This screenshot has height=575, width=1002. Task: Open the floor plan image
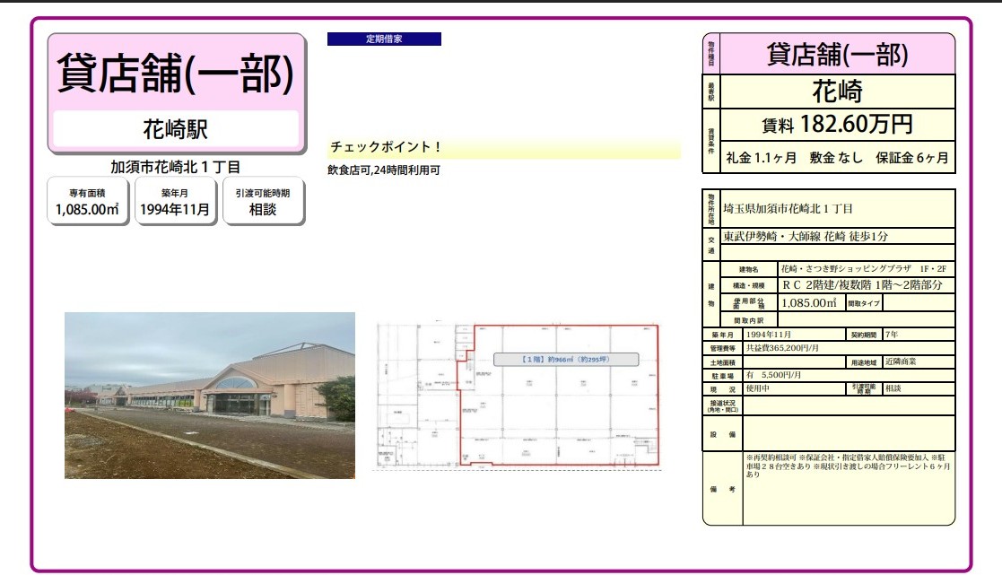tap(518, 396)
